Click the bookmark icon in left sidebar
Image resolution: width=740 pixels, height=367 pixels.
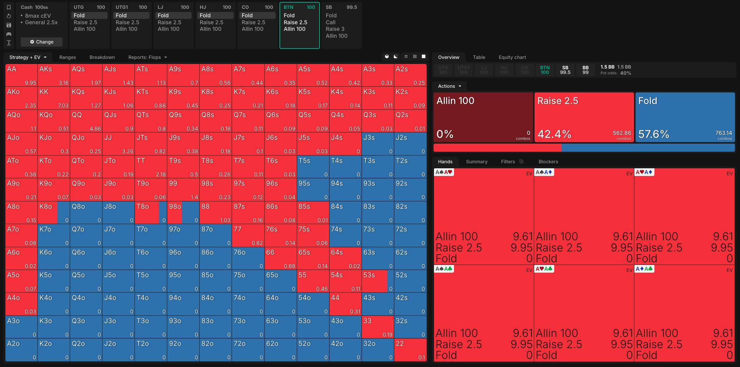coord(9,7)
